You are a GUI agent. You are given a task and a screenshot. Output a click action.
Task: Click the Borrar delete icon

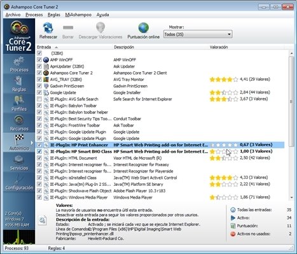tap(68, 27)
